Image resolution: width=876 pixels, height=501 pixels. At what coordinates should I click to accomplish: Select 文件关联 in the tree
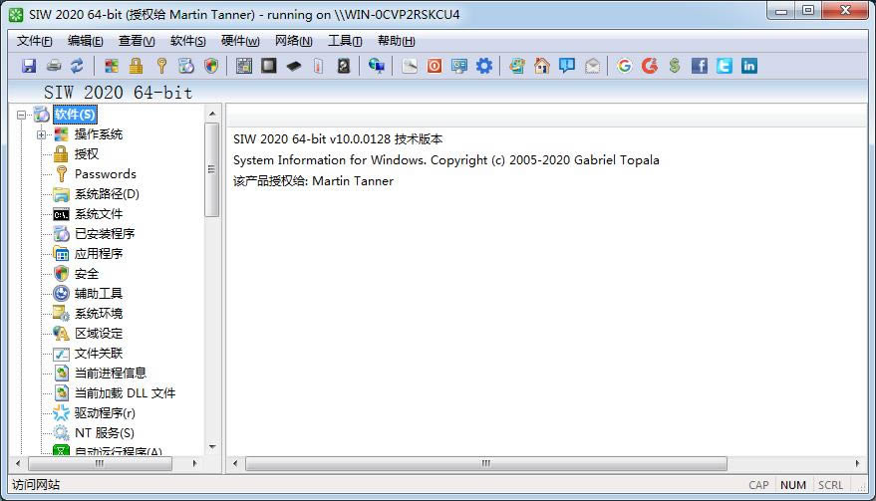click(x=99, y=354)
